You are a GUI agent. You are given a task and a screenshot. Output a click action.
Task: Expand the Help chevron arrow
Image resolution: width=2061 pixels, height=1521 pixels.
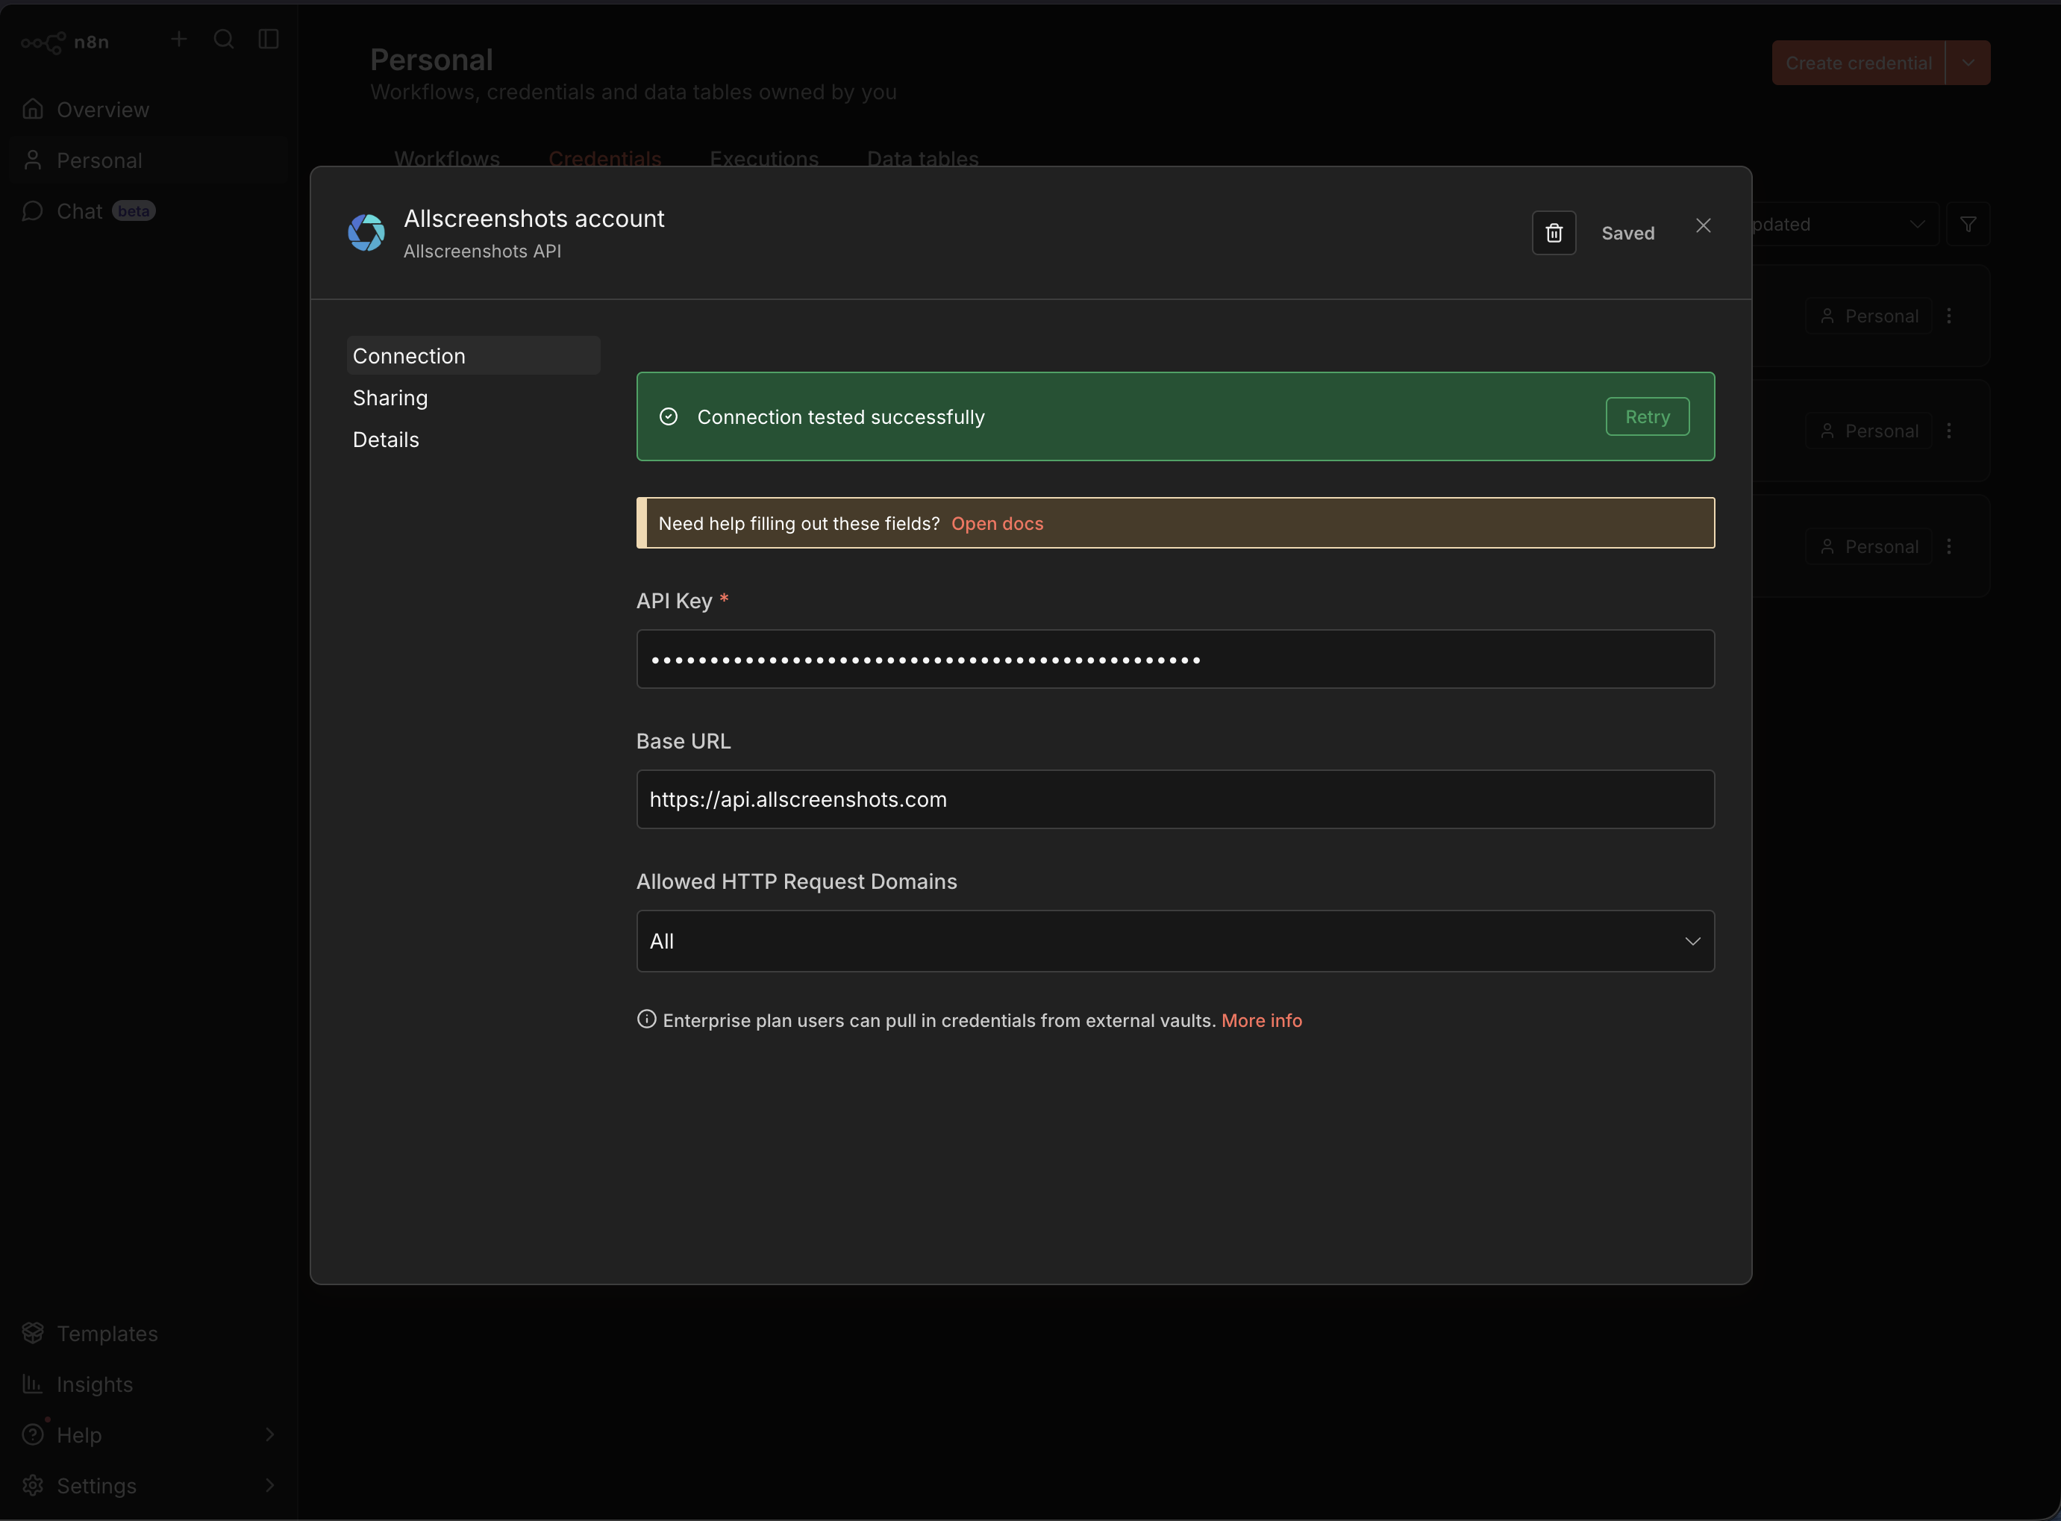[269, 1434]
